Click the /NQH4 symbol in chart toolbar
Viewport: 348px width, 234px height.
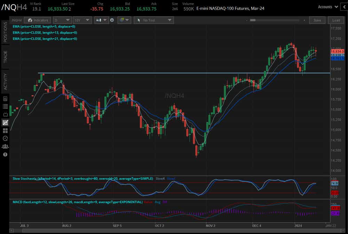coord(17,20)
